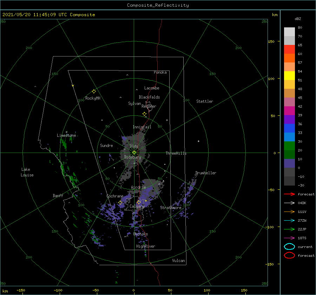Click the Calgary city label
This screenshot has height=295, width=316.
pos(137,206)
